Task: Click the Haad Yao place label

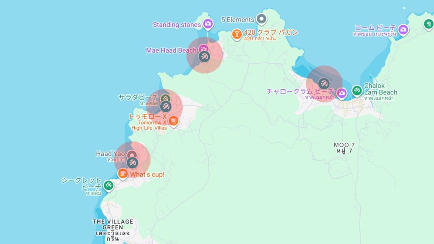Action: (110, 154)
